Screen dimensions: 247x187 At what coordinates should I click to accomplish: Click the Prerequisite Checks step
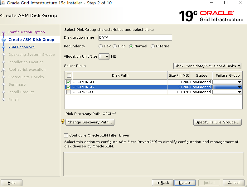26,77
